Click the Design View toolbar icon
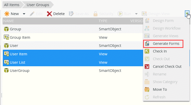191x105 pixels. pos(144,14)
